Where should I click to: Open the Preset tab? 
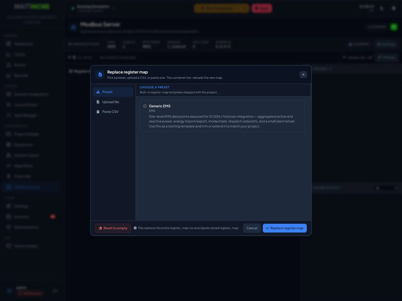[x=113, y=92]
